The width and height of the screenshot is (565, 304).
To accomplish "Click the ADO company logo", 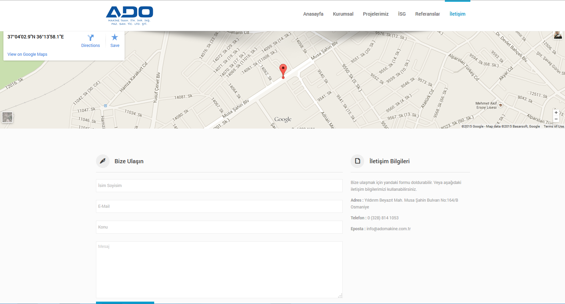I will click(129, 15).
